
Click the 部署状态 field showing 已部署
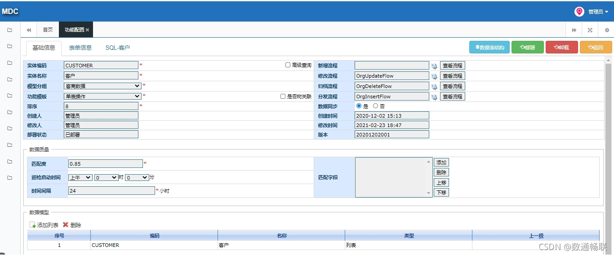101,134
